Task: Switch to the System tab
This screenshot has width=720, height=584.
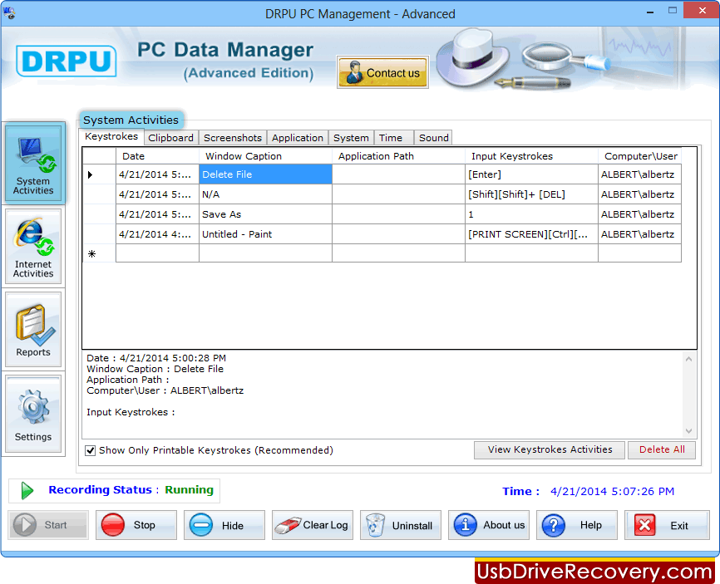Action: (351, 138)
